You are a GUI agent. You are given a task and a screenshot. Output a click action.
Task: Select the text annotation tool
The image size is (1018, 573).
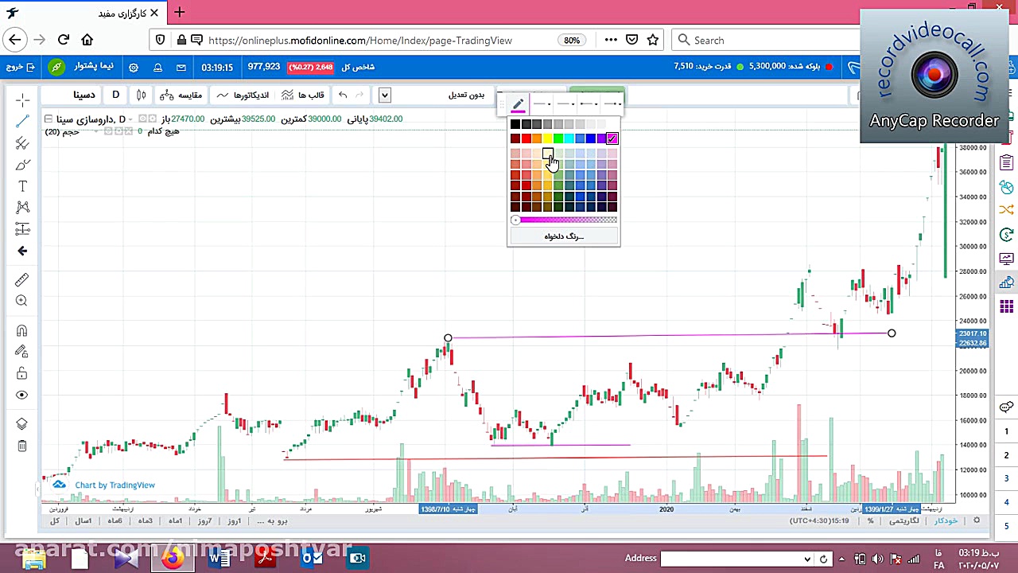tap(22, 186)
